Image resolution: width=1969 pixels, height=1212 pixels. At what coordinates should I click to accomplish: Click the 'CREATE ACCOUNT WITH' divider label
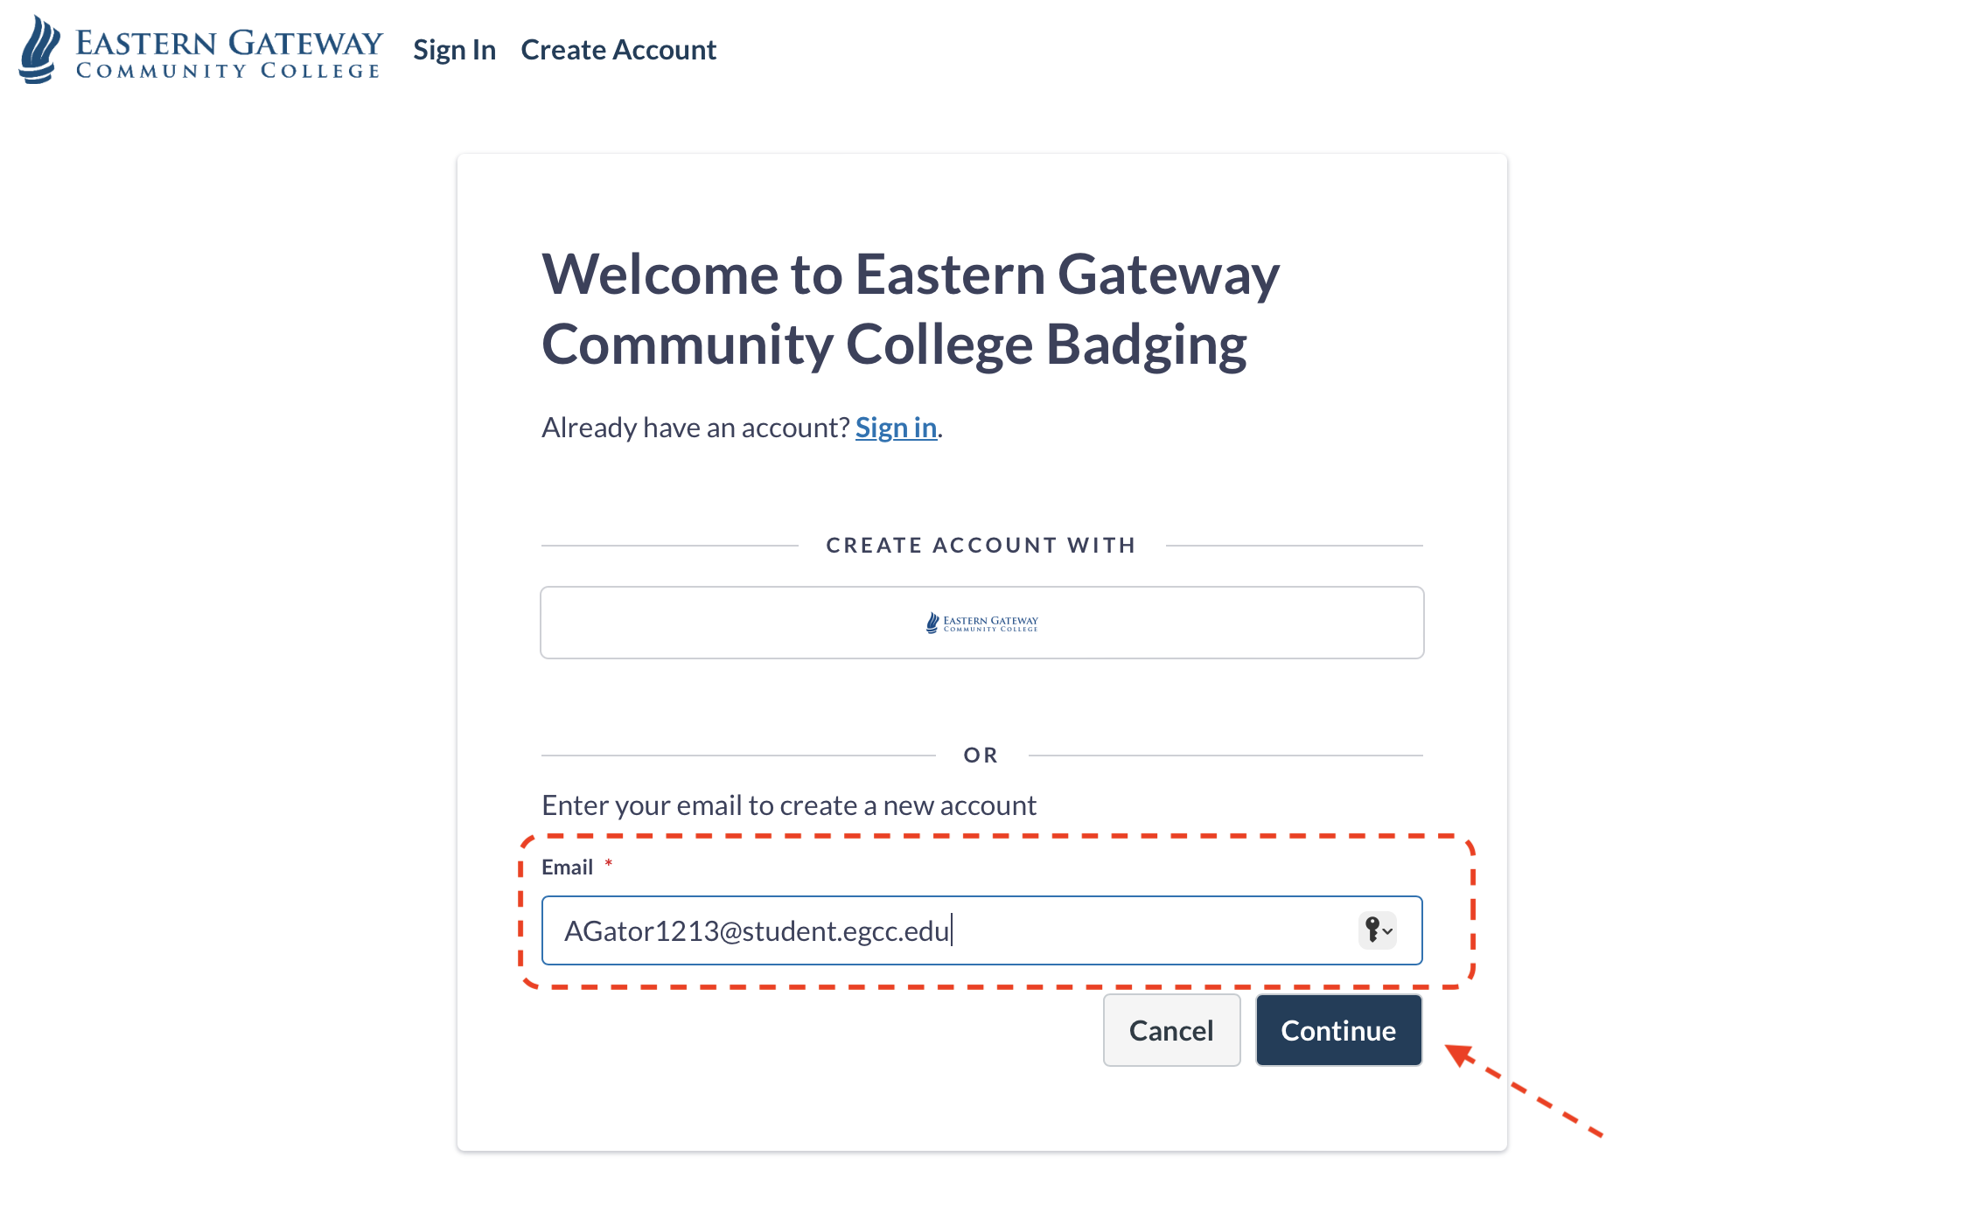(x=981, y=546)
